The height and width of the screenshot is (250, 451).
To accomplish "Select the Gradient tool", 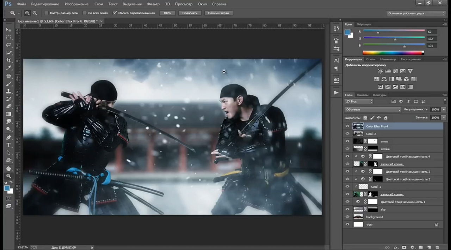I will coord(9,114).
